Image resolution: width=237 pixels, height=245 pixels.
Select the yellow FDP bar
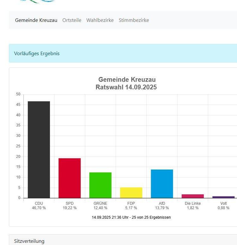[131, 193]
